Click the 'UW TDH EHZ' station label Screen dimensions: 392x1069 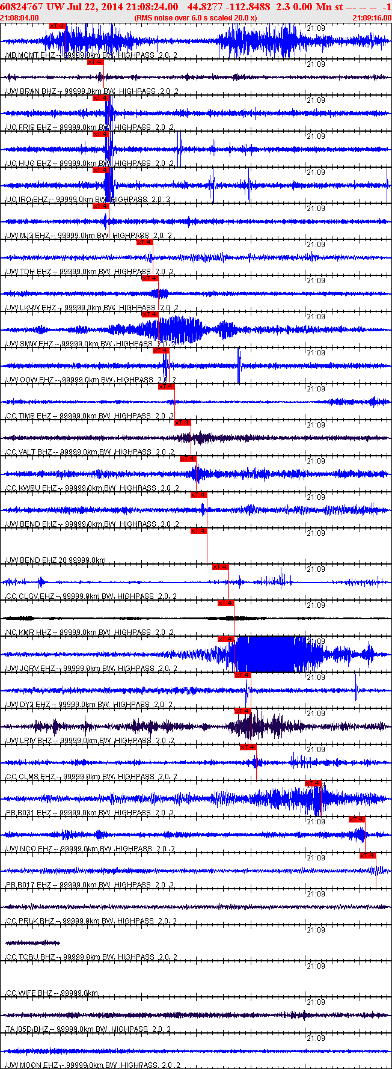coord(28,272)
